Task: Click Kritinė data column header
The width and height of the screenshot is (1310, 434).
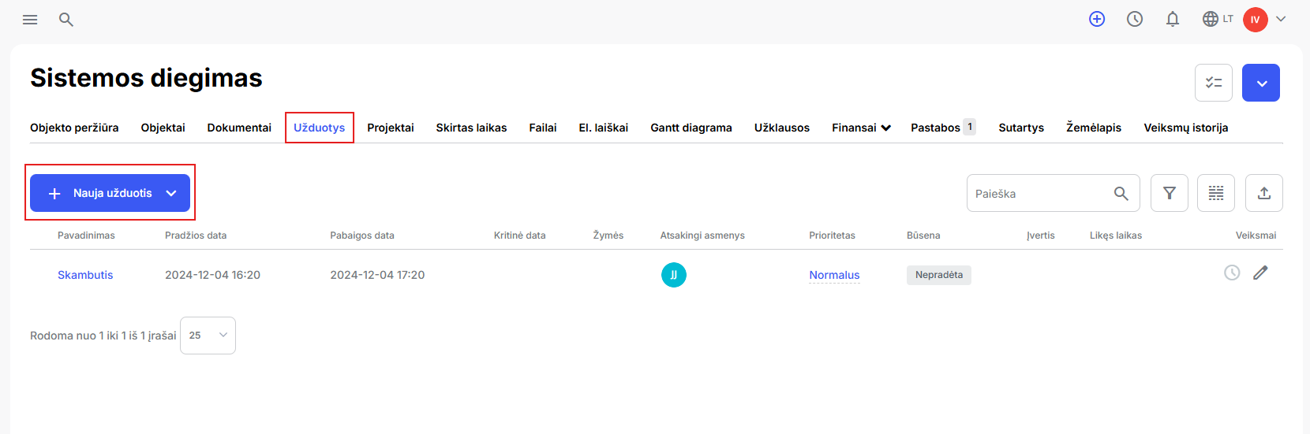Action: 520,236
